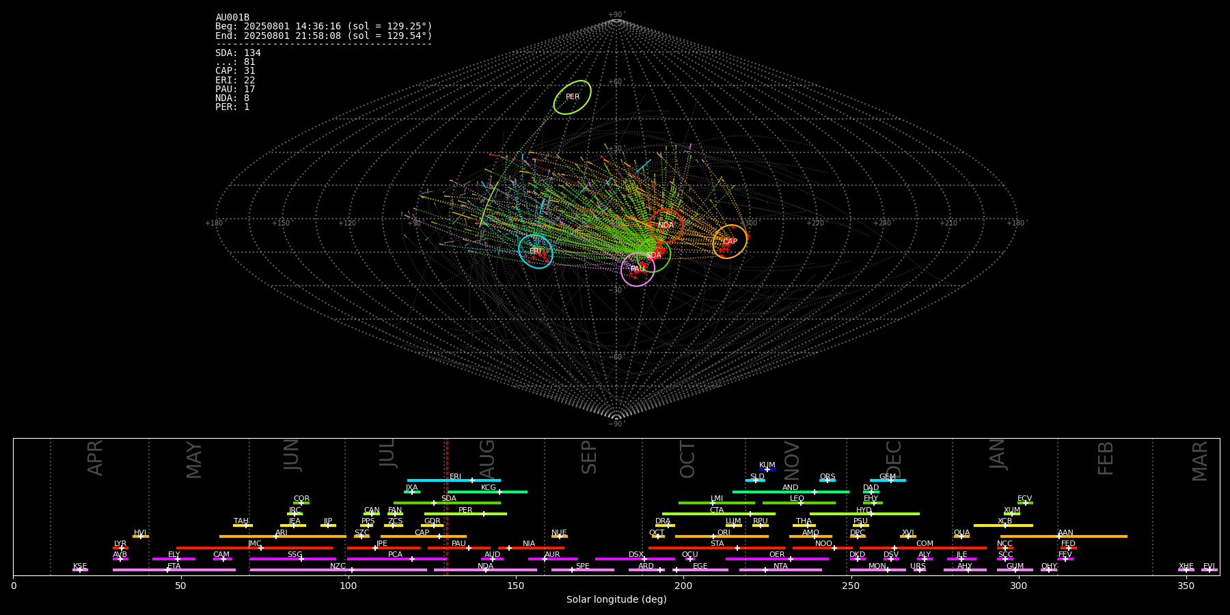Click the JMC shower label in timeline
Viewport: 1230px width, 615px height.
tap(255, 544)
